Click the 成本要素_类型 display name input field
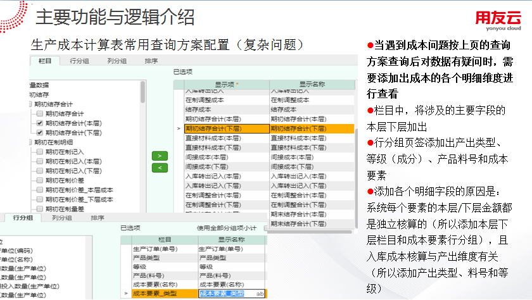532x300 pixels. pos(225,294)
